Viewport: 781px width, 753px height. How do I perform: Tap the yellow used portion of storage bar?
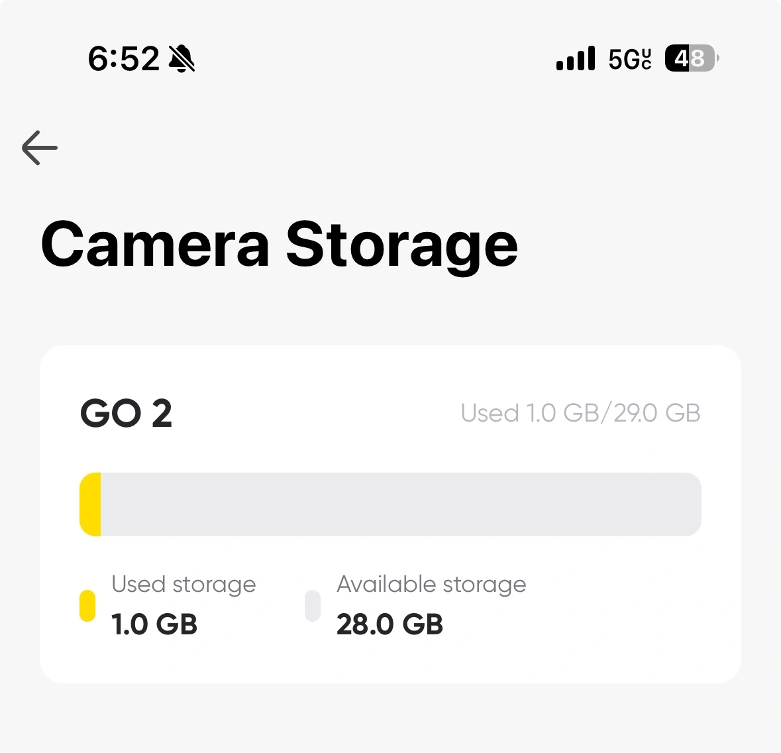click(90, 504)
